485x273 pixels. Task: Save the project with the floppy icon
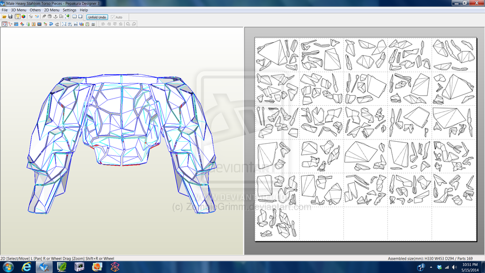10,17
